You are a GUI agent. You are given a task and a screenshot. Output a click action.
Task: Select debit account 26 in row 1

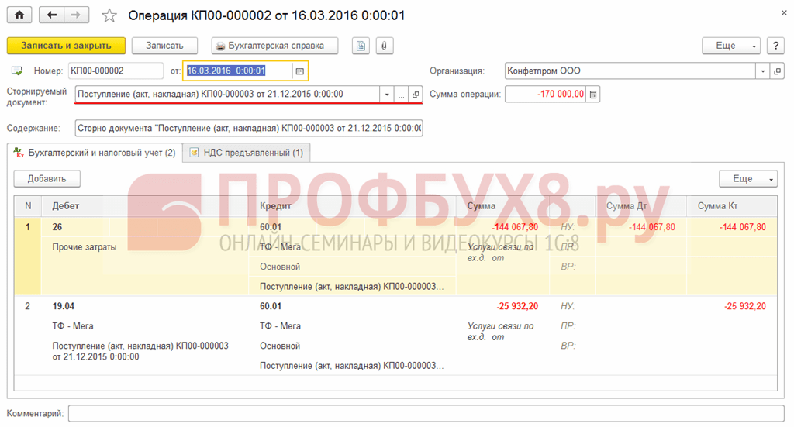click(57, 227)
